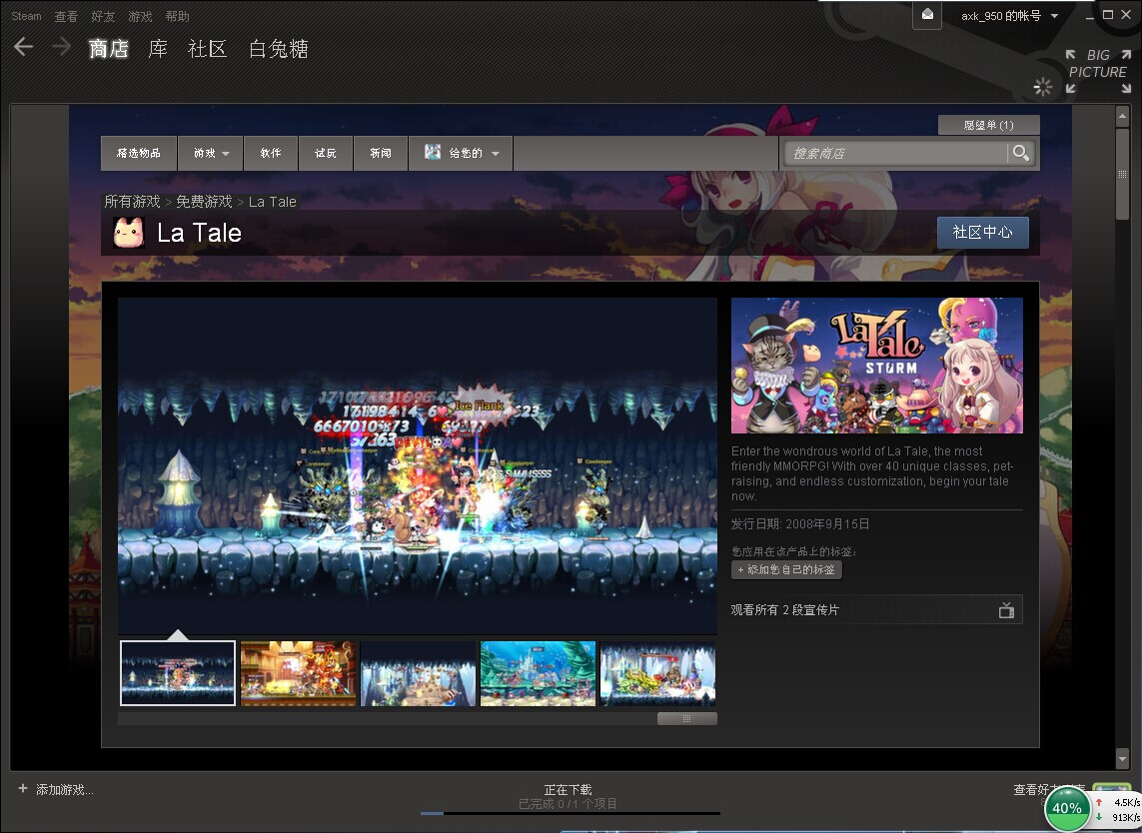Viewport: 1142px width, 833px height.
Task: Click the avatar icon next to 给您的
Action: tap(433, 152)
